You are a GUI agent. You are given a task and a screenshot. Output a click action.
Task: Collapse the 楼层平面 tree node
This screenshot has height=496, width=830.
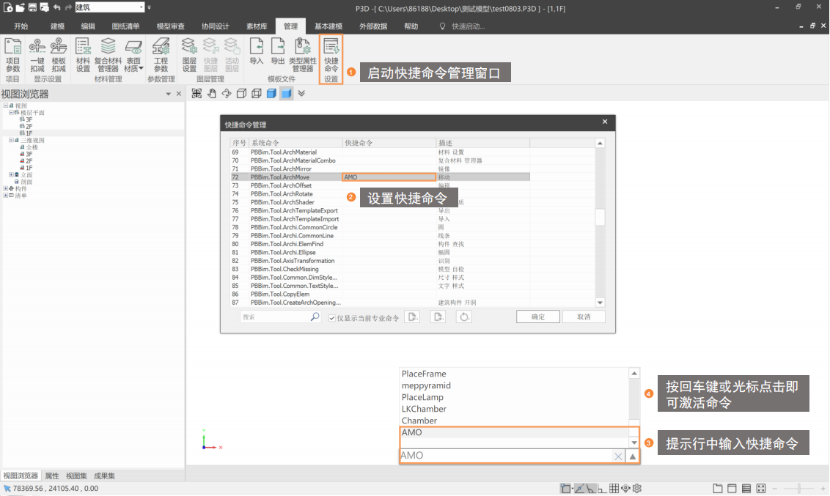(11, 113)
